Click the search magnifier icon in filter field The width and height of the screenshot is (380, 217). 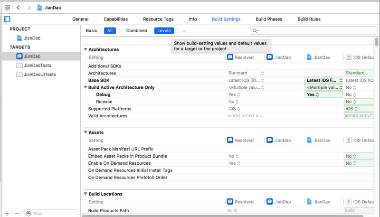[x=256, y=31]
